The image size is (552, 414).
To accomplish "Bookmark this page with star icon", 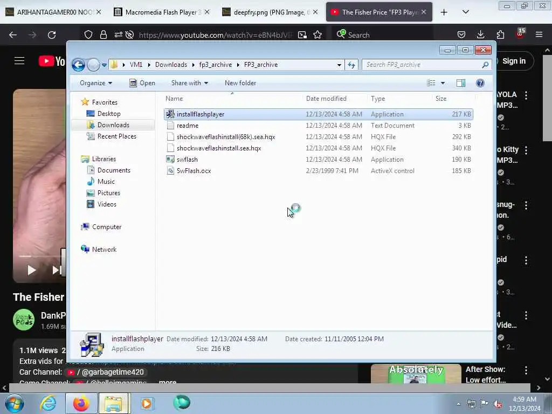I will coord(318,34).
